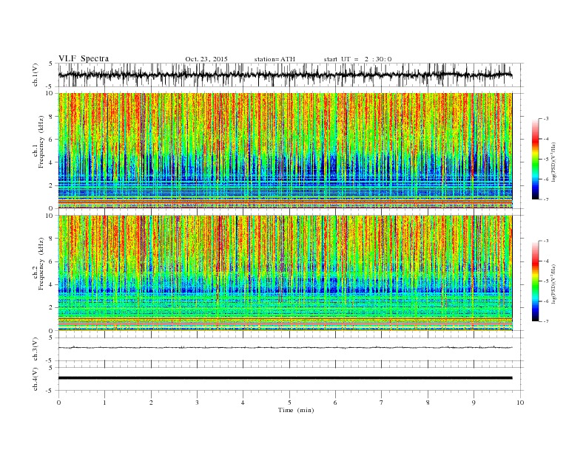Click time axis tick label '5'
The height and width of the screenshot is (452, 586).
pos(289,403)
